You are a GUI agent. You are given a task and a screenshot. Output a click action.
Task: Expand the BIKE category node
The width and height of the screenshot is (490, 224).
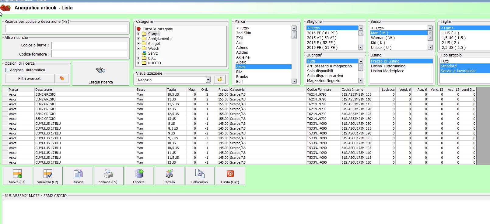click(138, 58)
